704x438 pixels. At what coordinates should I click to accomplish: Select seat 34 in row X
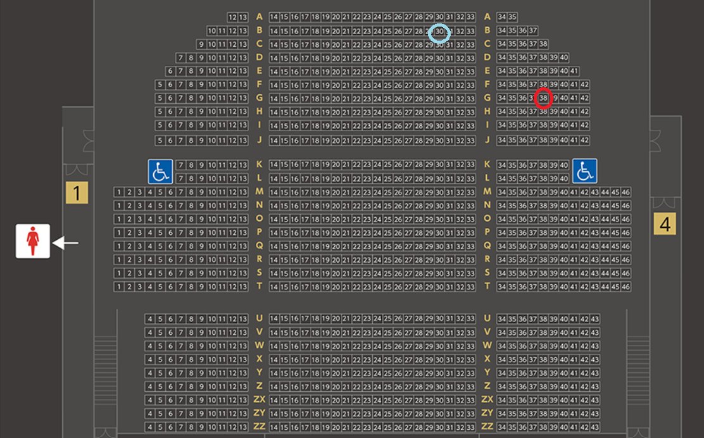tap(502, 360)
